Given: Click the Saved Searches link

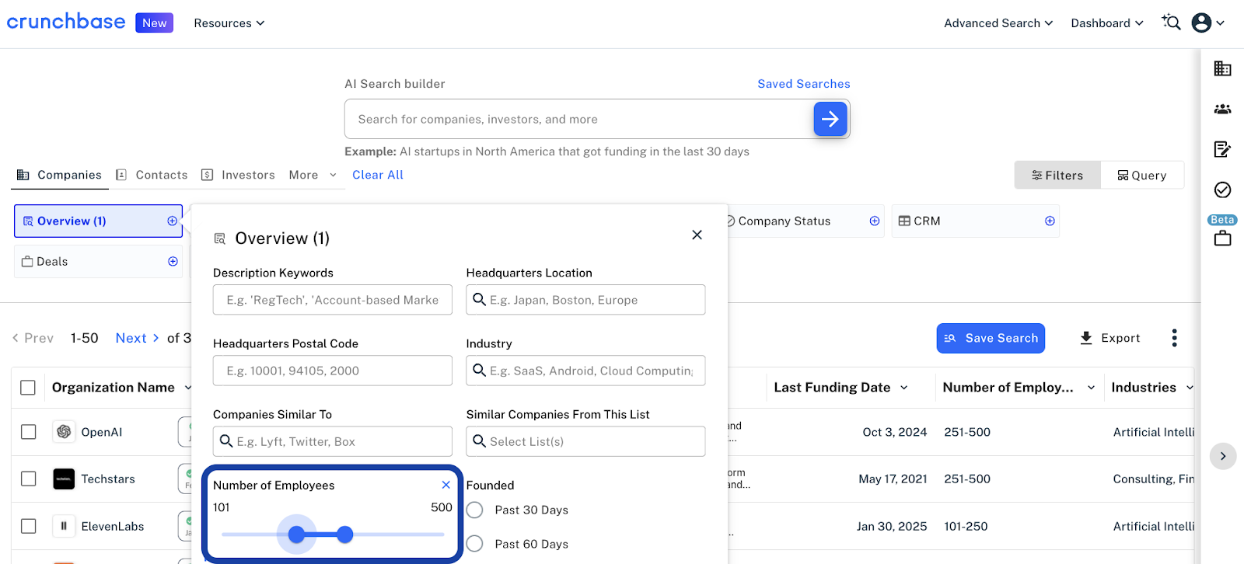Looking at the screenshot, I should coord(804,84).
